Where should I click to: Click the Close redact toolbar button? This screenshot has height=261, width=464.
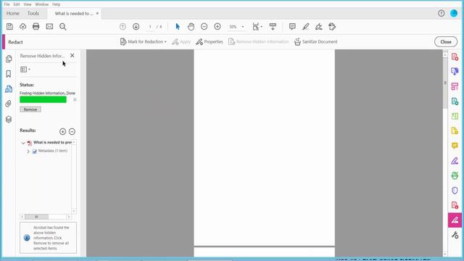[446, 42]
